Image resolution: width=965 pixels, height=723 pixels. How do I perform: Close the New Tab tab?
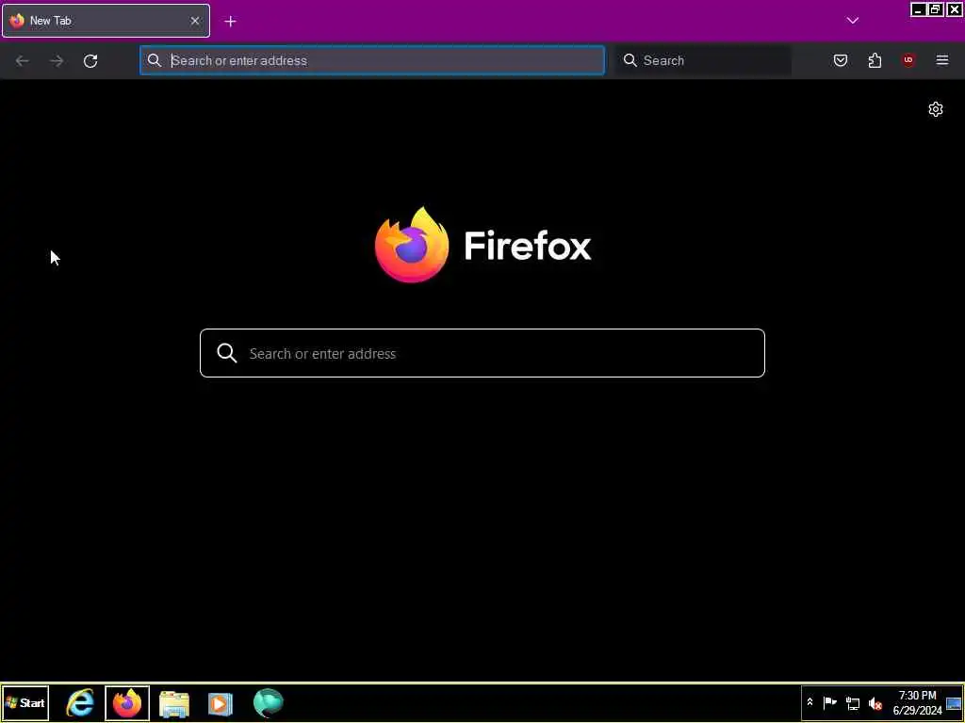coord(194,21)
